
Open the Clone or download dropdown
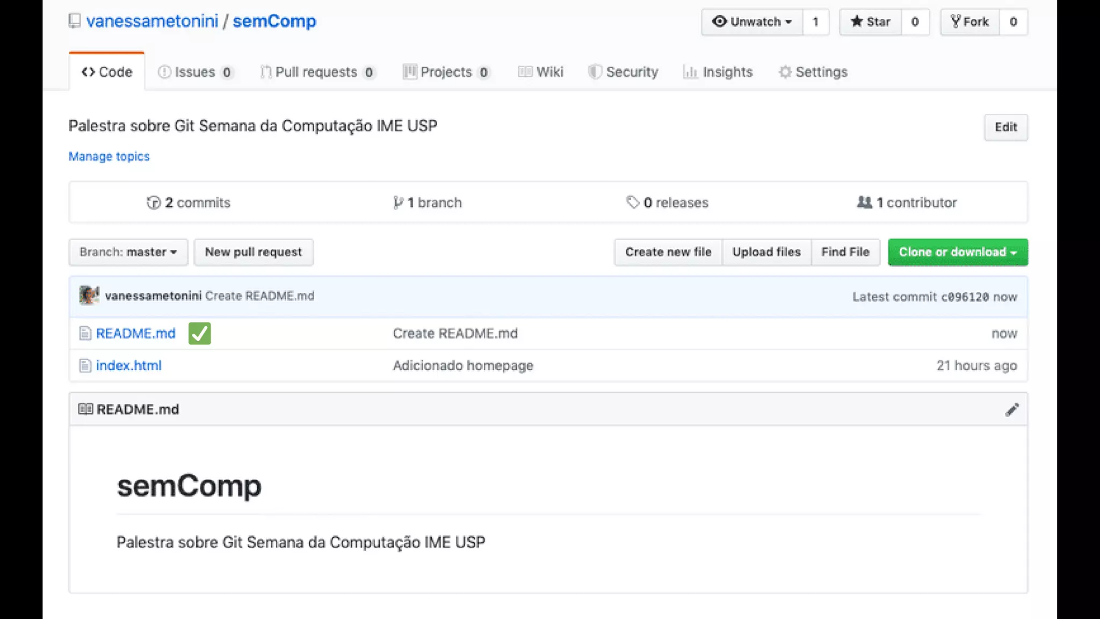[958, 252]
